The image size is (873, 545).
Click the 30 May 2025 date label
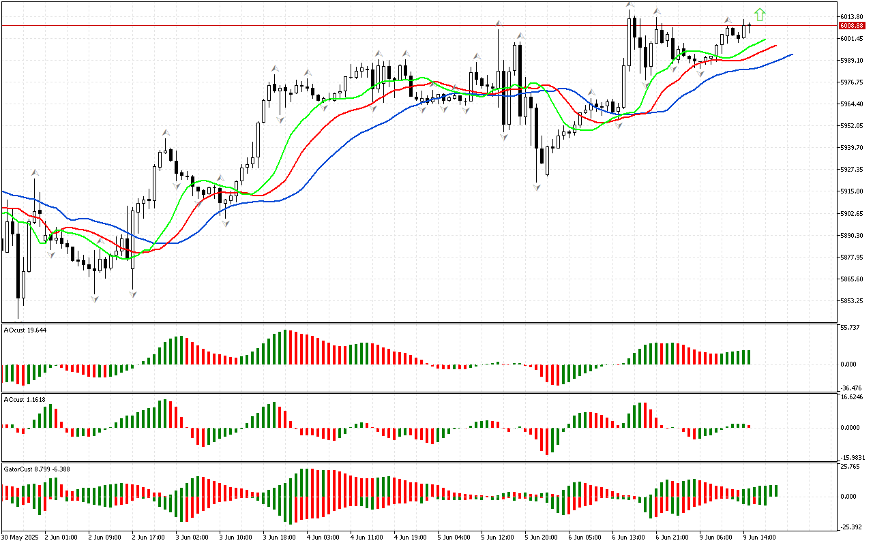pos(21,537)
